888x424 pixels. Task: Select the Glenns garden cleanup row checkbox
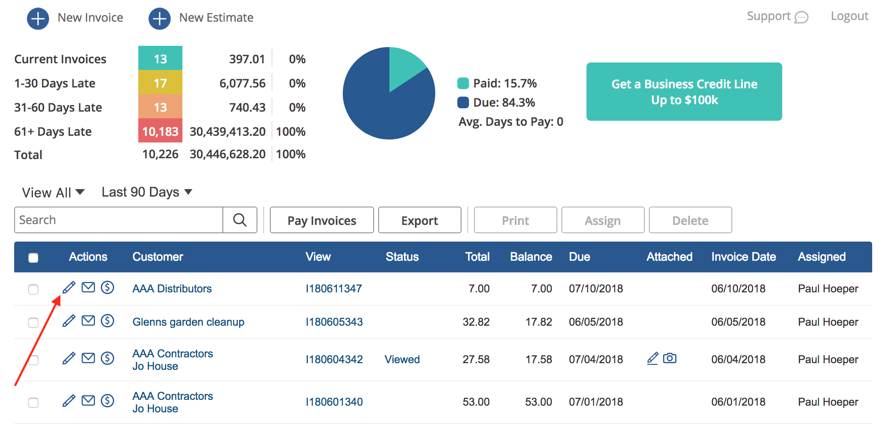click(33, 323)
